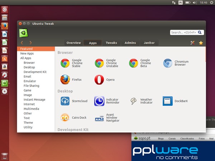Switch to the Admins tab
215x161 pixels.
[x=130, y=43]
